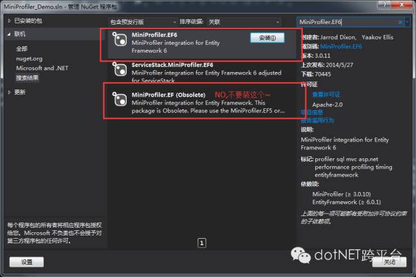Open the 排序依据 关联 dropdown
This screenshot has width=416, height=277.
244,22
